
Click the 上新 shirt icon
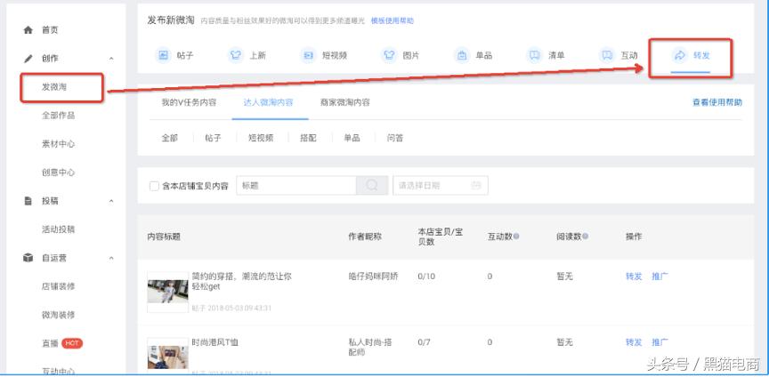coord(235,55)
